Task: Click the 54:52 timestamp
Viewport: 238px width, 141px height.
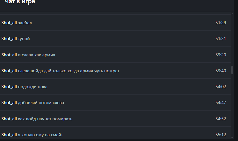Action: click(221, 119)
